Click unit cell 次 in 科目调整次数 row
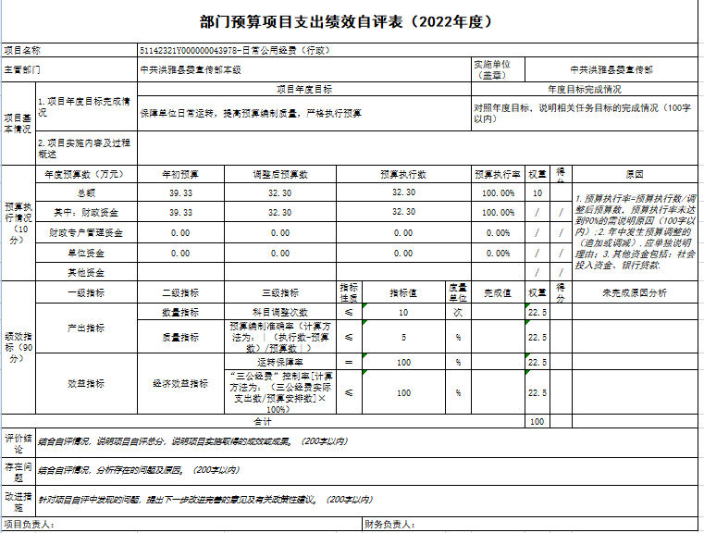704x533 pixels. click(458, 312)
